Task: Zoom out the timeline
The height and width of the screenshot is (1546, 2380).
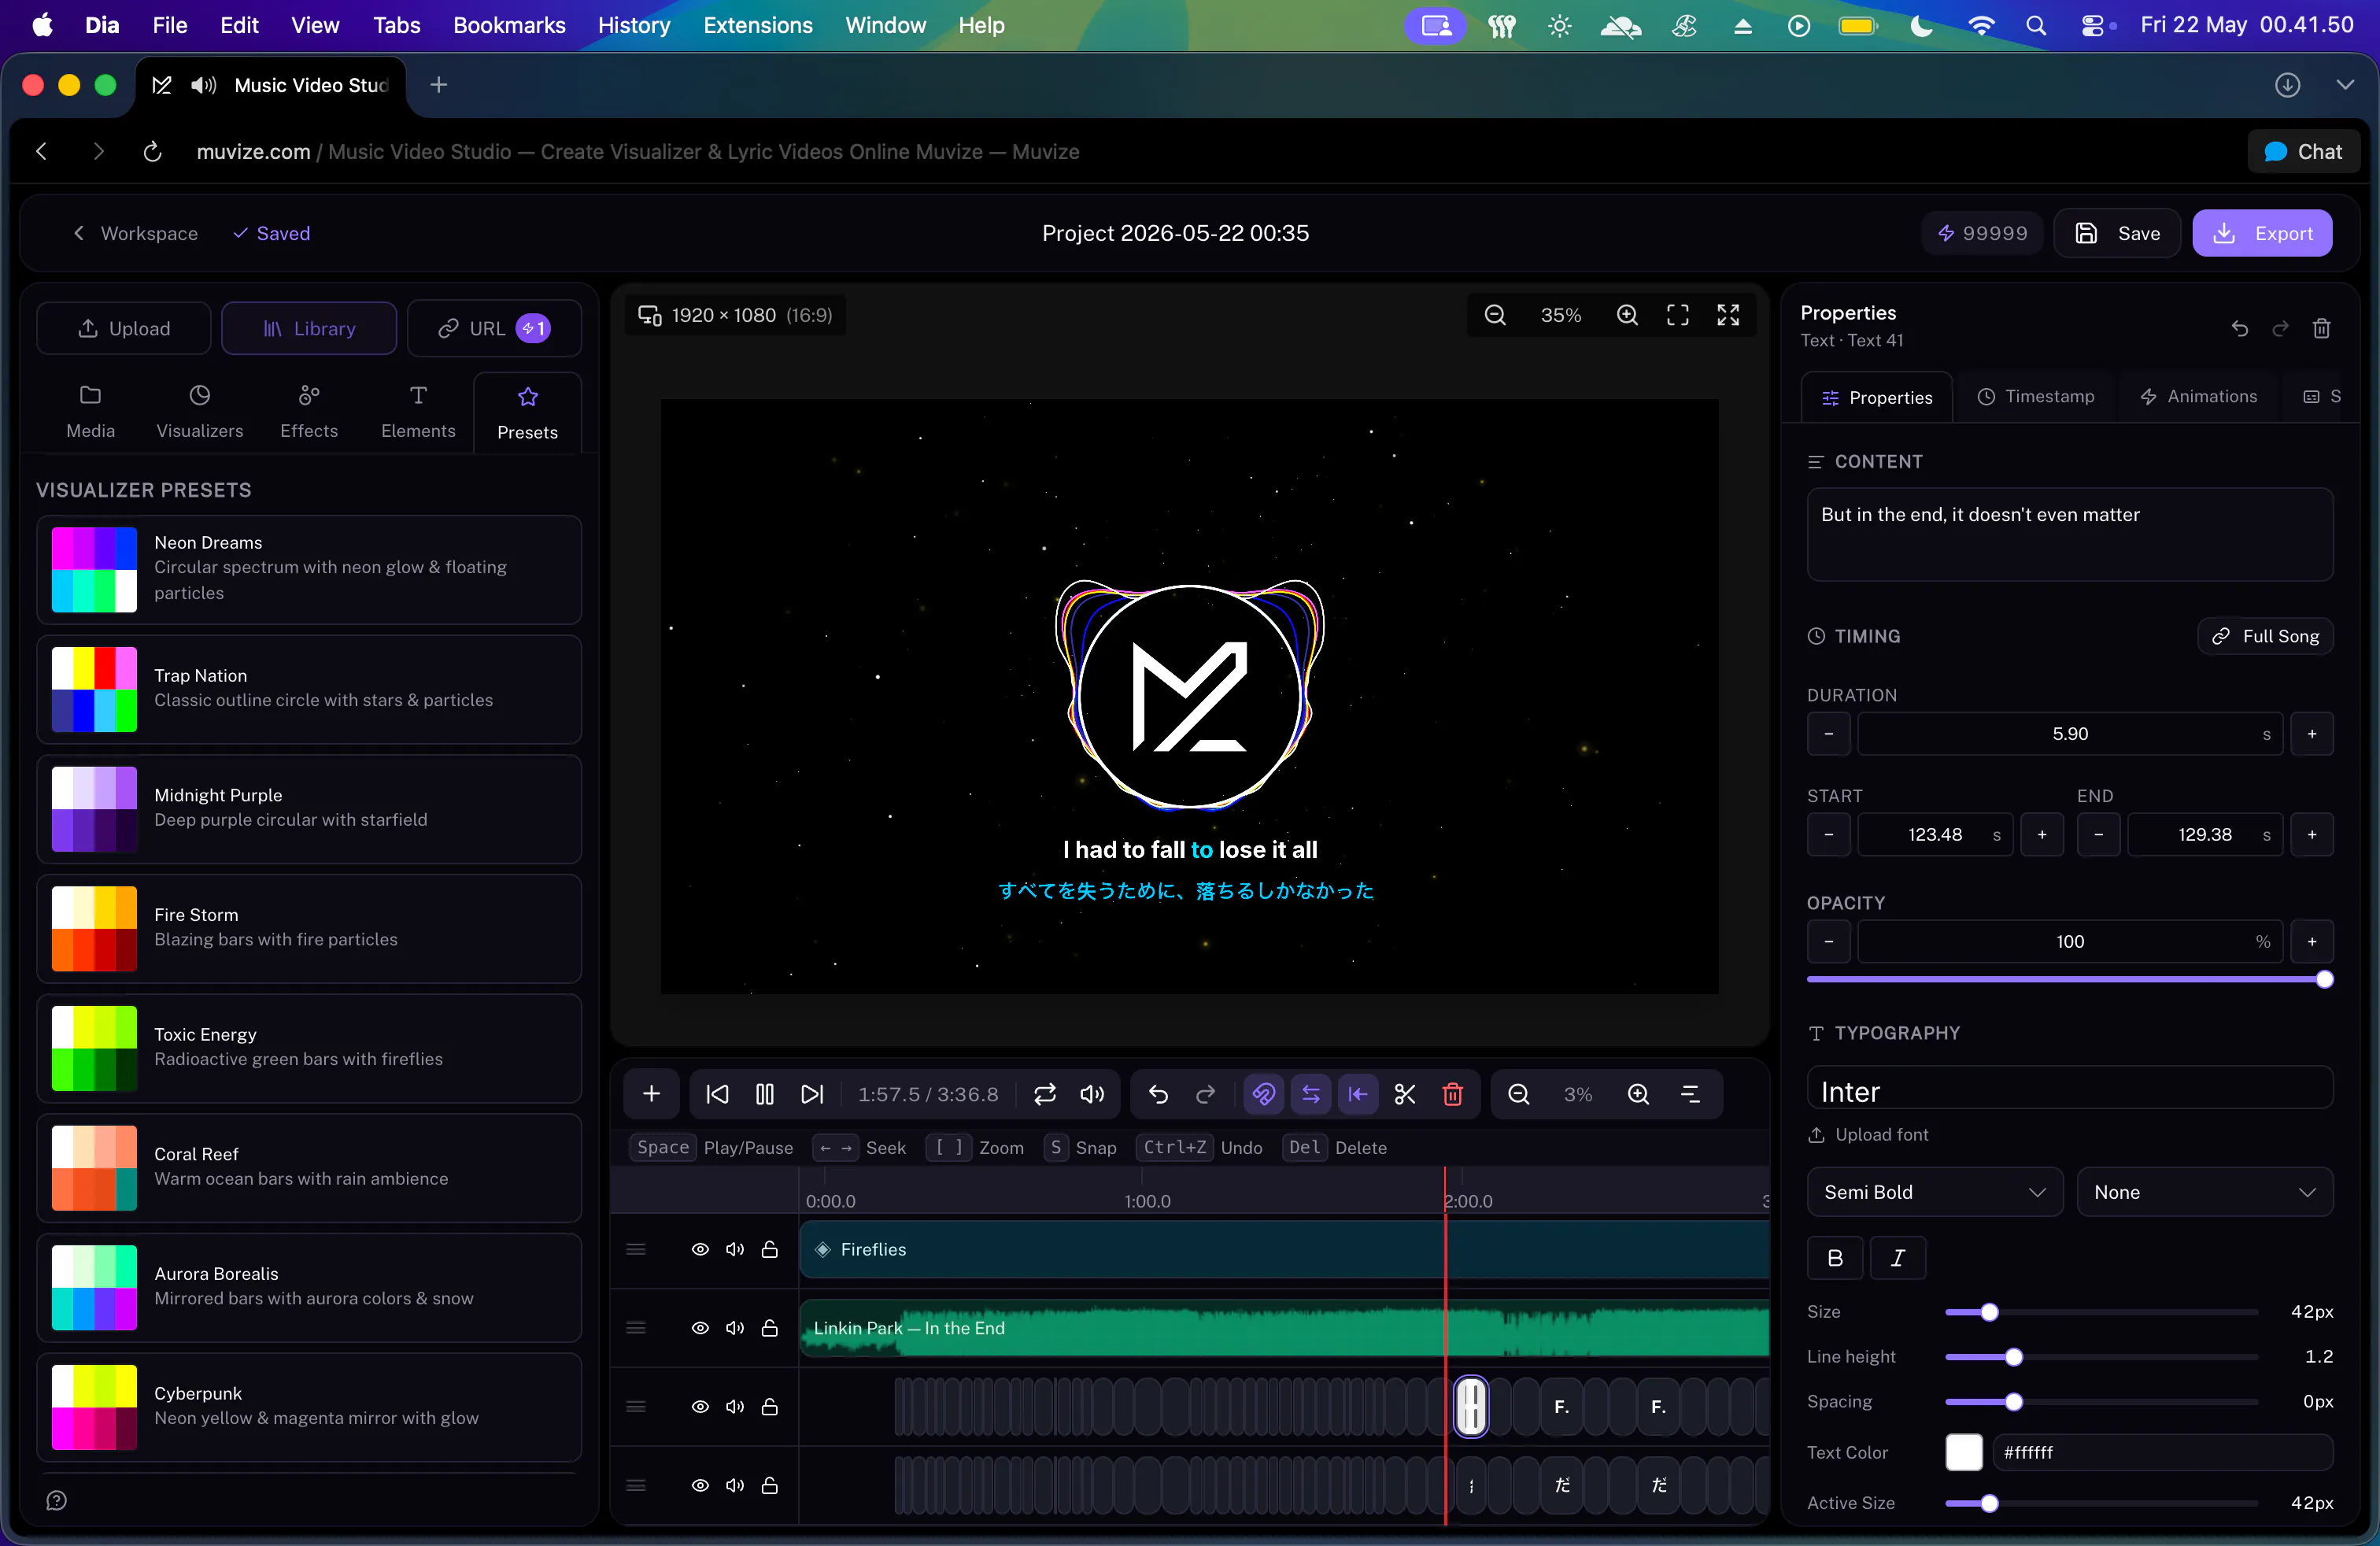Action: click(1518, 1094)
